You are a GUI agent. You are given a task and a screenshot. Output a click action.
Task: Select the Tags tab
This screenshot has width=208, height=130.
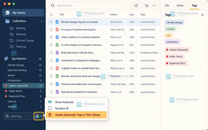pyautogui.click(x=194, y=6)
